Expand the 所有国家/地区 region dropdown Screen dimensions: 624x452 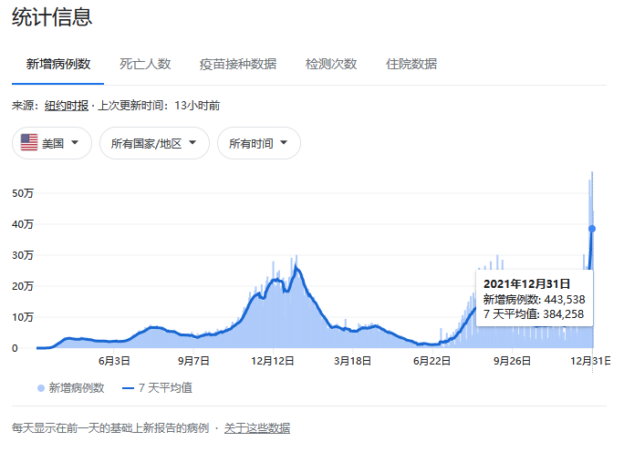tap(154, 143)
